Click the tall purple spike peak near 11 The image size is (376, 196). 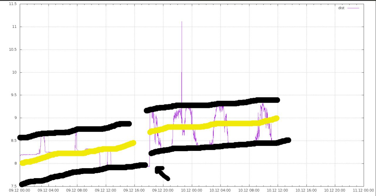coord(182,22)
